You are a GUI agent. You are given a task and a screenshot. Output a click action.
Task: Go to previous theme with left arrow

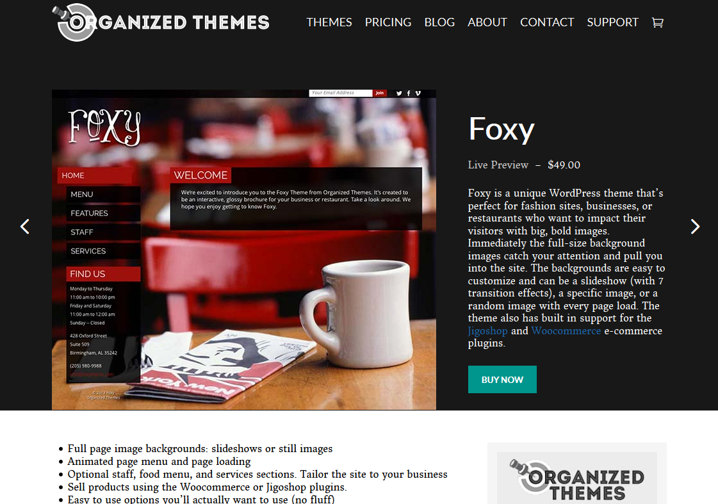click(x=25, y=226)
